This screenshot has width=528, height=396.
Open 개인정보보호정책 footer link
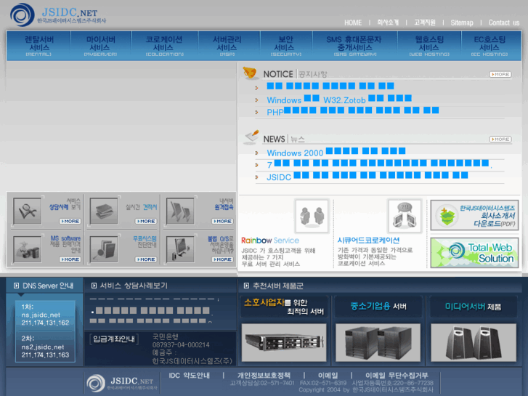[x=264, y=376]
